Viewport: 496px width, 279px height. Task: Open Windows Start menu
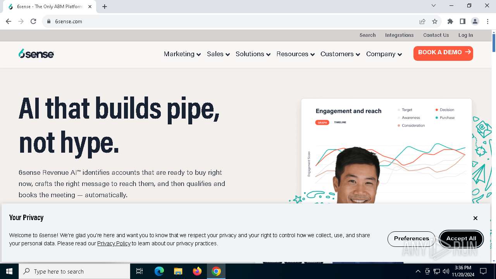click(x=9, y=271)
